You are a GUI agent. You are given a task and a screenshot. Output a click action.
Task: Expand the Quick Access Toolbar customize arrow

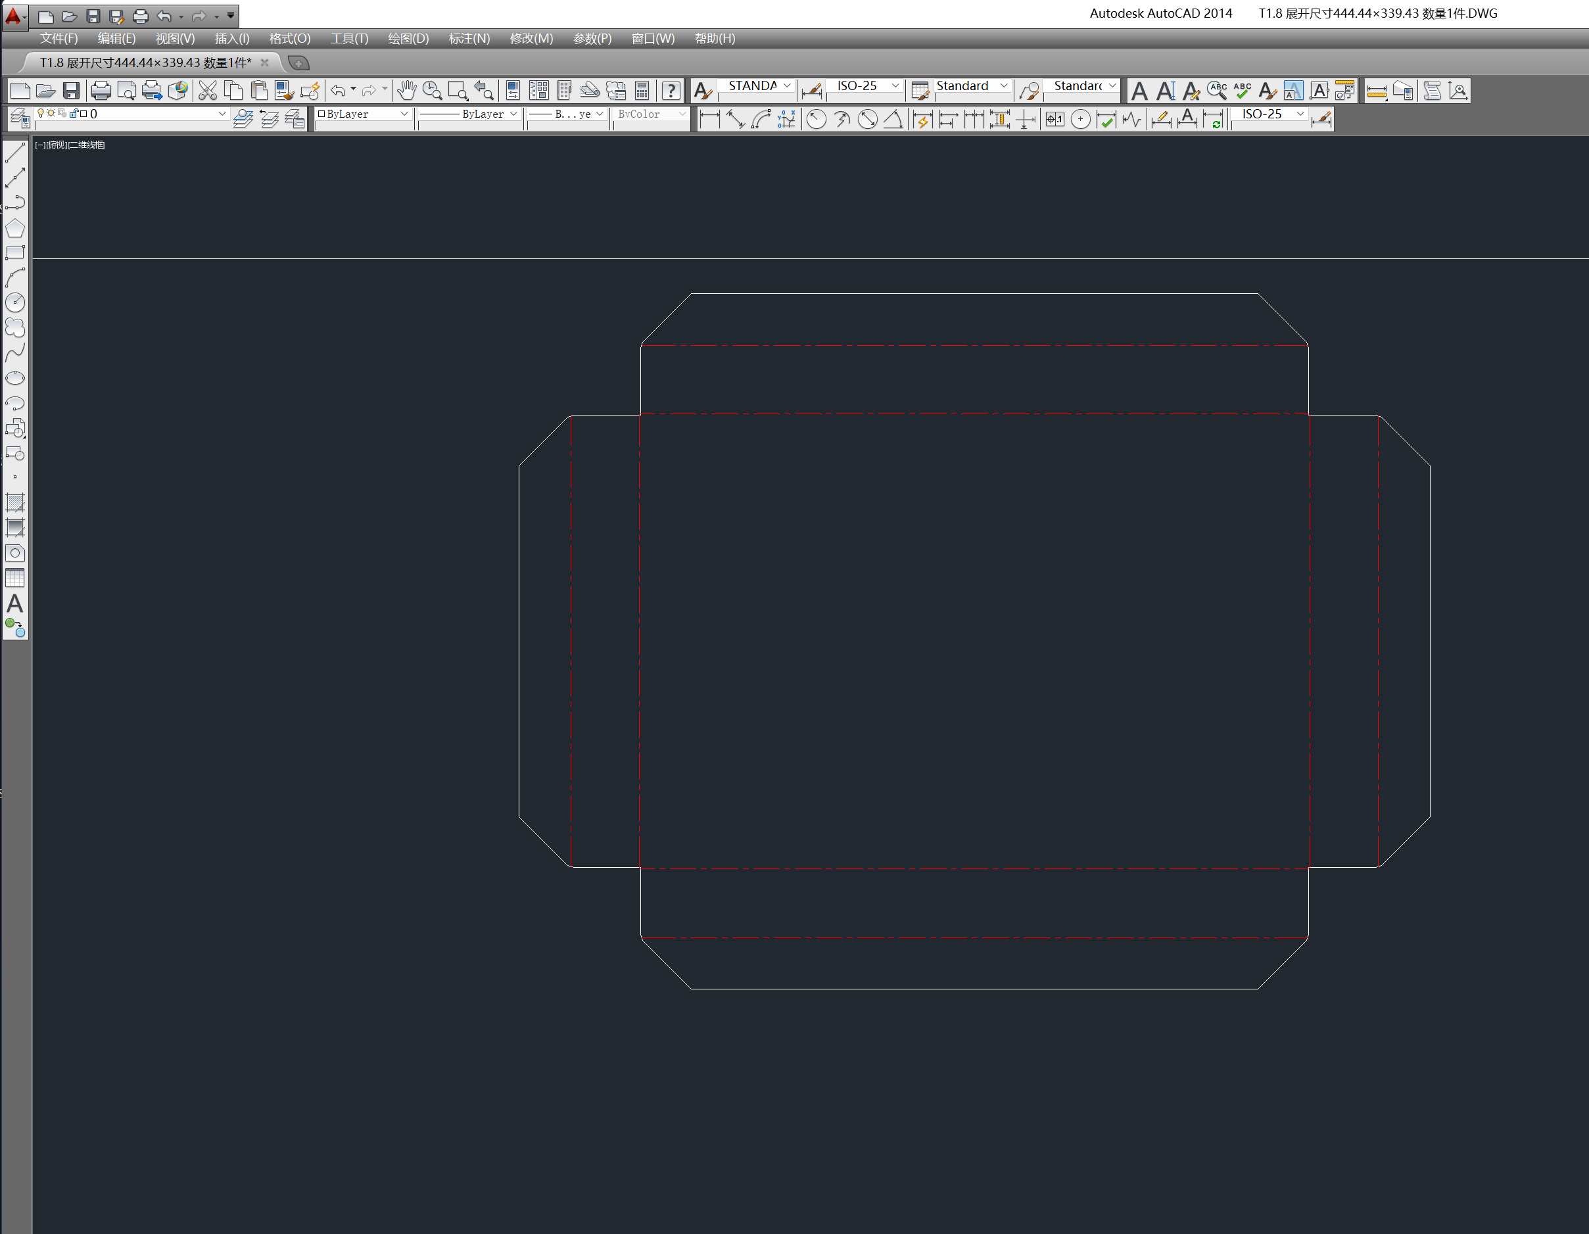(231, 15)
